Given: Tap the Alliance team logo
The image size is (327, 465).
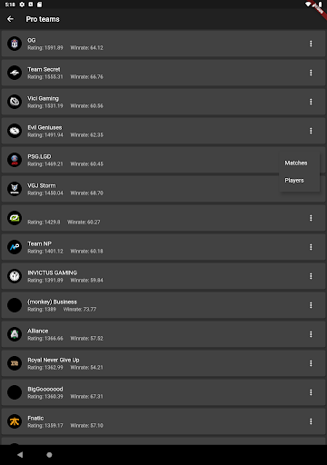Looking at the screenshot, I should (x=15, y=334).
